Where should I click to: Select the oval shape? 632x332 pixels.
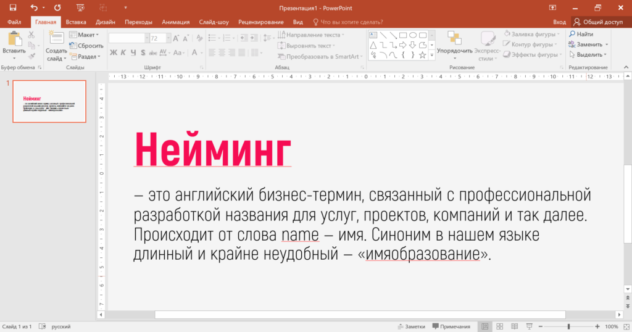413,35
